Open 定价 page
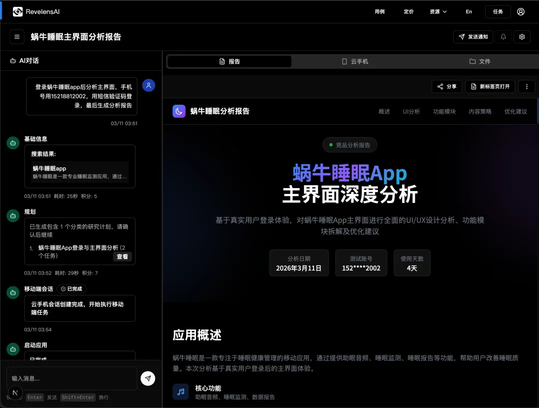This screenshot has height=408, width=539. (x=409, y=11)
